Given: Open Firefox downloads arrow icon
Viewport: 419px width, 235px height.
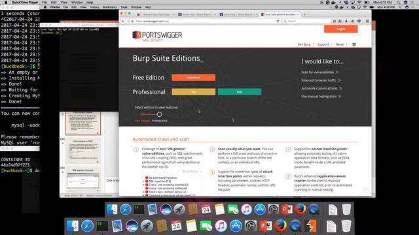Looking at the screenshot, I should [x=346, y=22].
